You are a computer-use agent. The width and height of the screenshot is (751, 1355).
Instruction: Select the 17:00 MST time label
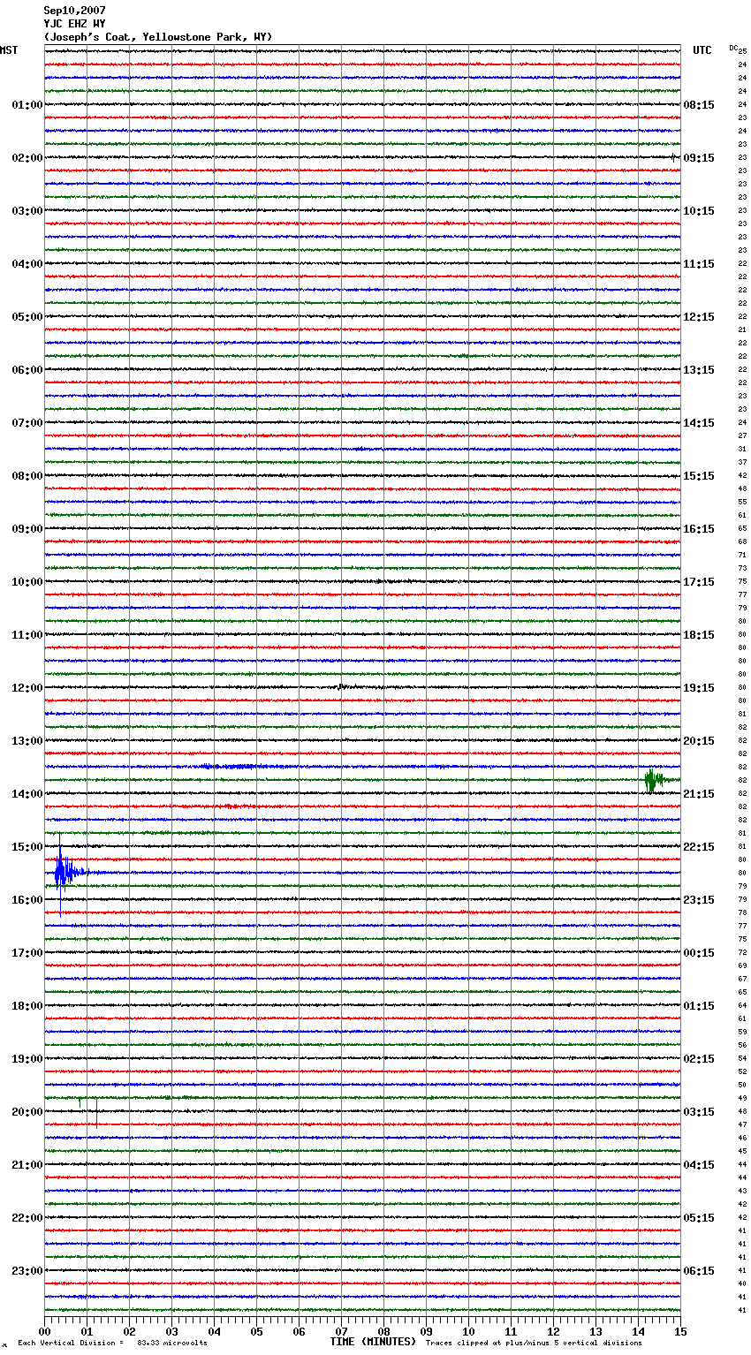27,953
